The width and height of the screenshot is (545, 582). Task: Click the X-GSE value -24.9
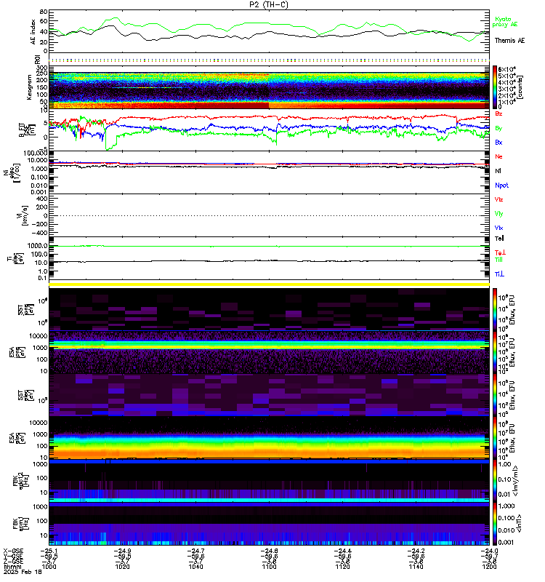(x=122, y=551)
